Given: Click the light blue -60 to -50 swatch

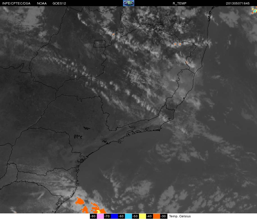Looking at the screenshot, I should click(x=129, y=216).
